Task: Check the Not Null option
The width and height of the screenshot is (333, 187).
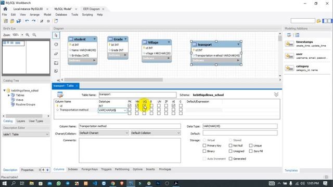Action: pyautogui.click(x=230, y=145)
